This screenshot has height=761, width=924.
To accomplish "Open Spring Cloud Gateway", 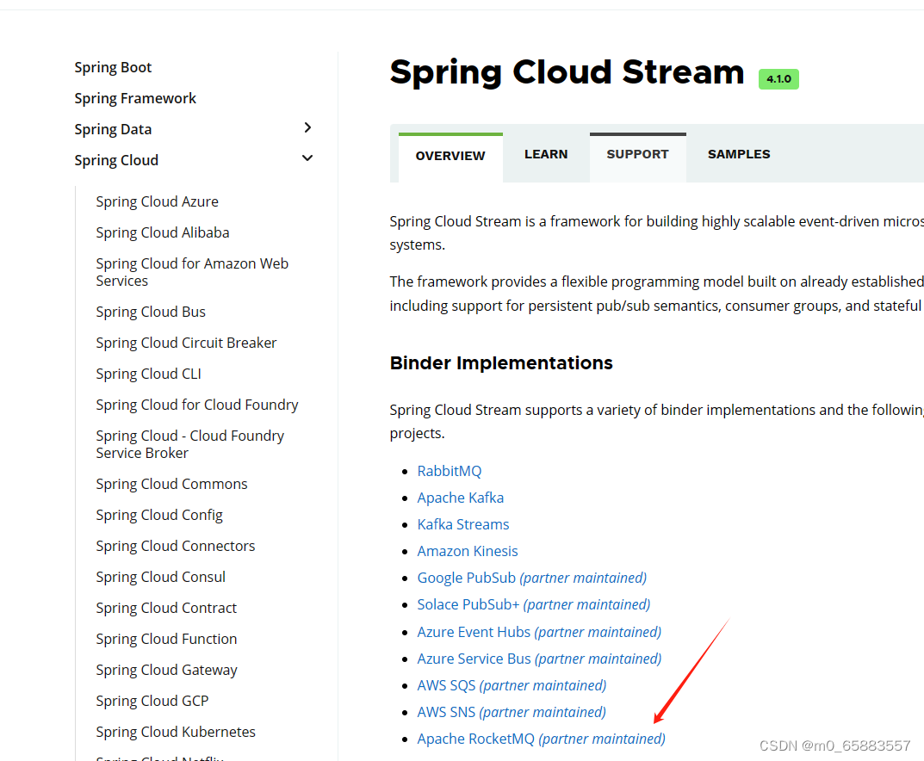I will [167, 671].
